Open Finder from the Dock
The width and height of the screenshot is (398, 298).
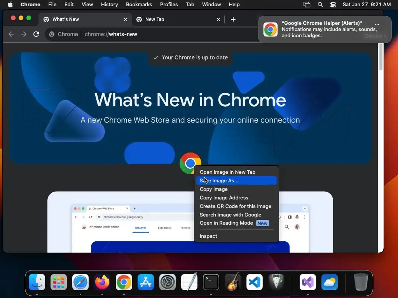(37, 282)
